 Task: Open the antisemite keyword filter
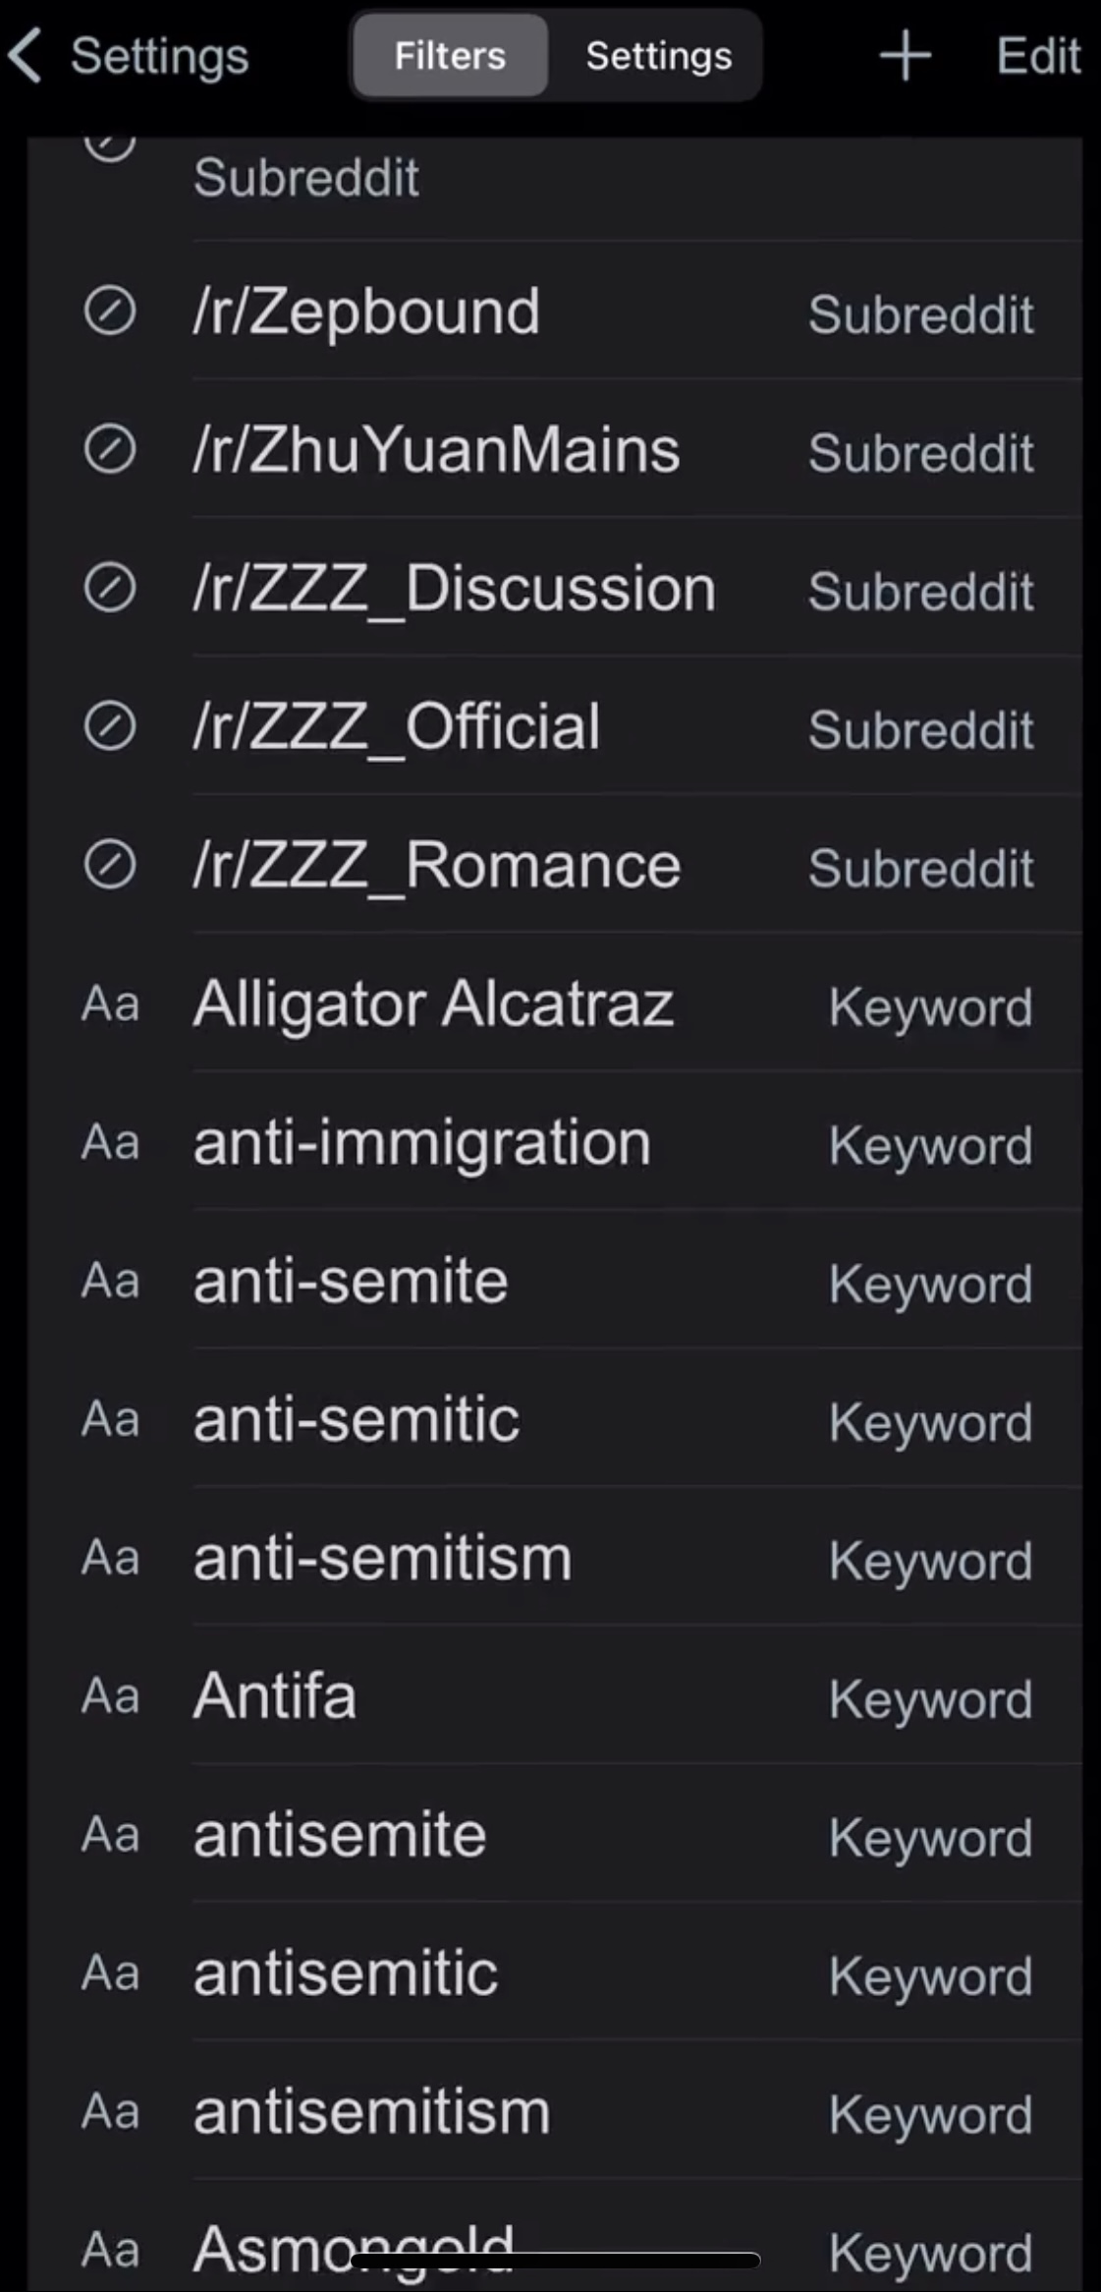[x=555, y=1835]
